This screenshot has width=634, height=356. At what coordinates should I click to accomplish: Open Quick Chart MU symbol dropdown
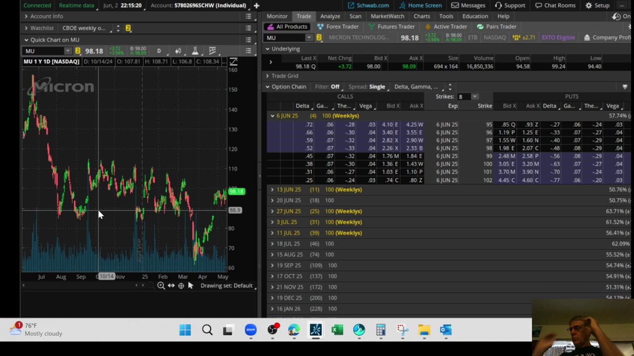[67, 51]
